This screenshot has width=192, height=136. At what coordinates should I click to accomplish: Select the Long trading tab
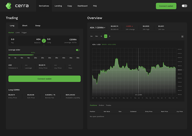click(x=12, y=26)
